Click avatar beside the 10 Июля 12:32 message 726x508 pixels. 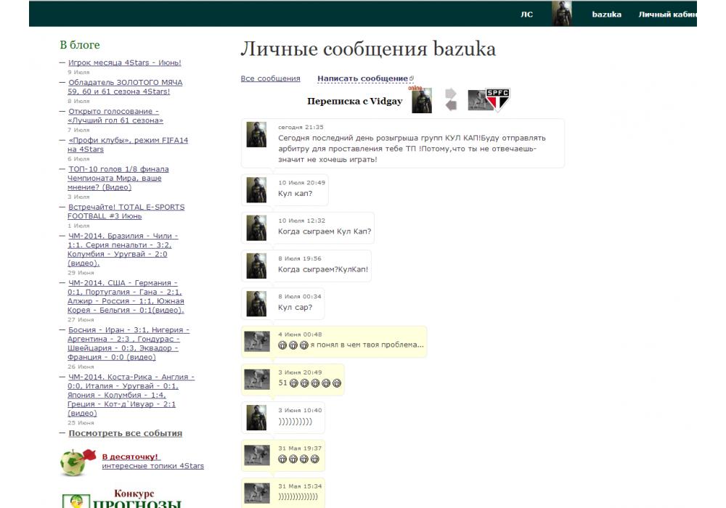tap(256, 228)
